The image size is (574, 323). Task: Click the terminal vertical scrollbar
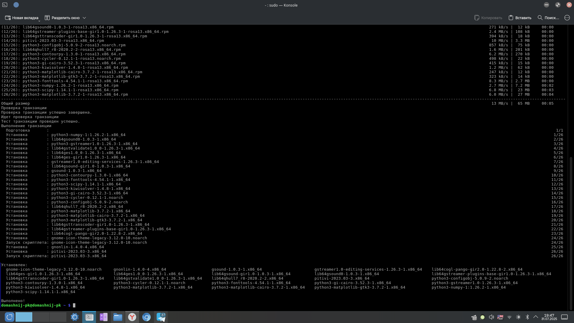[571, 233]
